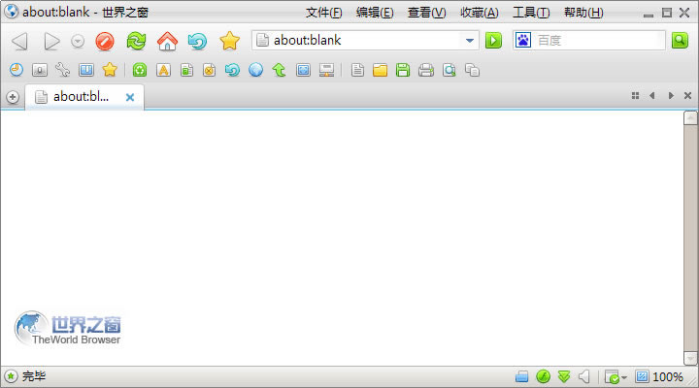Open the 帮助(H) menu
Viewport: 699px width, 388px height.
click(583, 13)
